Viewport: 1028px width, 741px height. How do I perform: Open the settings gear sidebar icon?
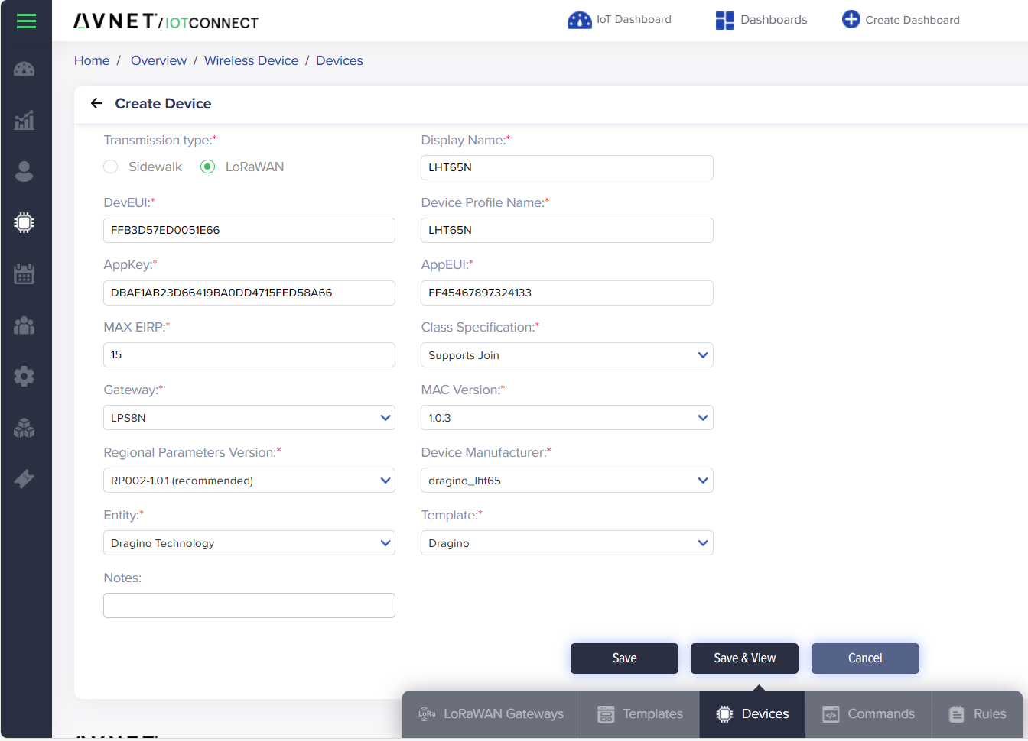[x=24, y=376]
